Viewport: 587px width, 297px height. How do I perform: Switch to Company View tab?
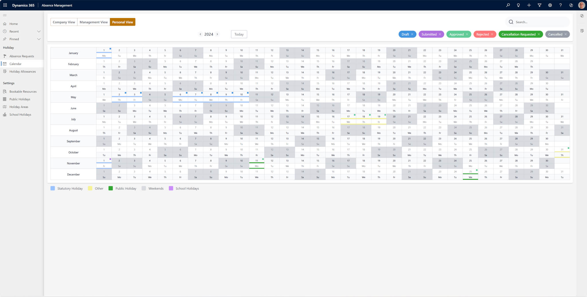pyautogui.click(x=64, y=22)
